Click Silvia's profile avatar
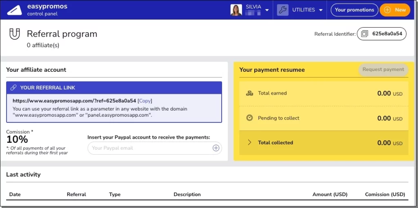 pos(236,10)
